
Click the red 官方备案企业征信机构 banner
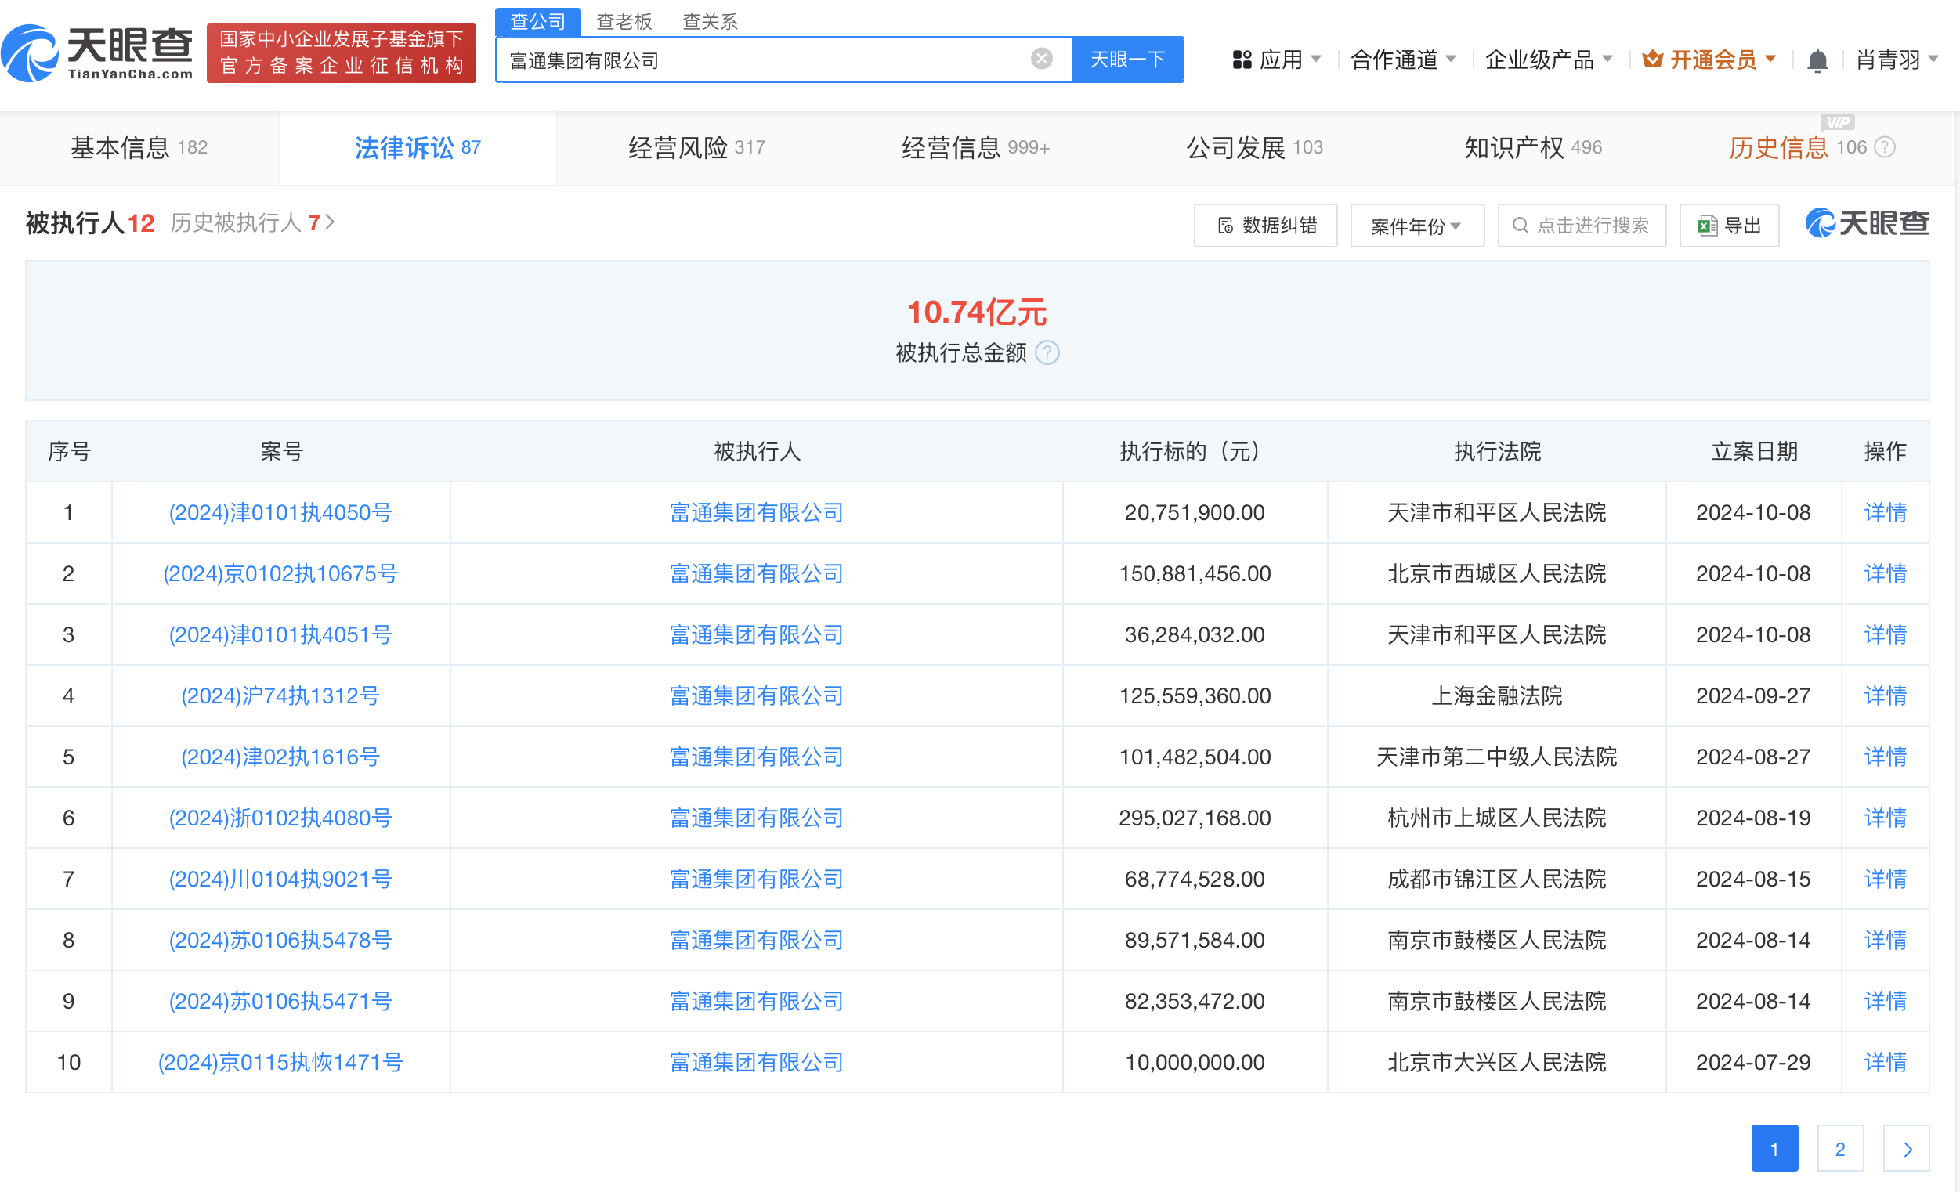pos(342,52)
